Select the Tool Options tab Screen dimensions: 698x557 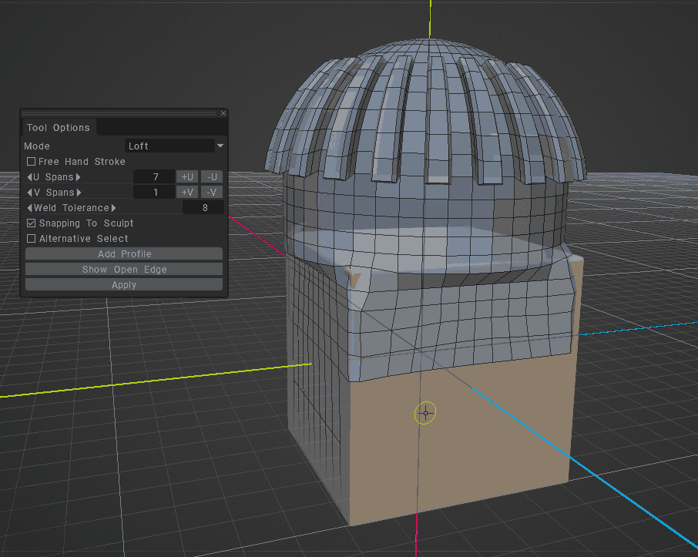[59, 128]
